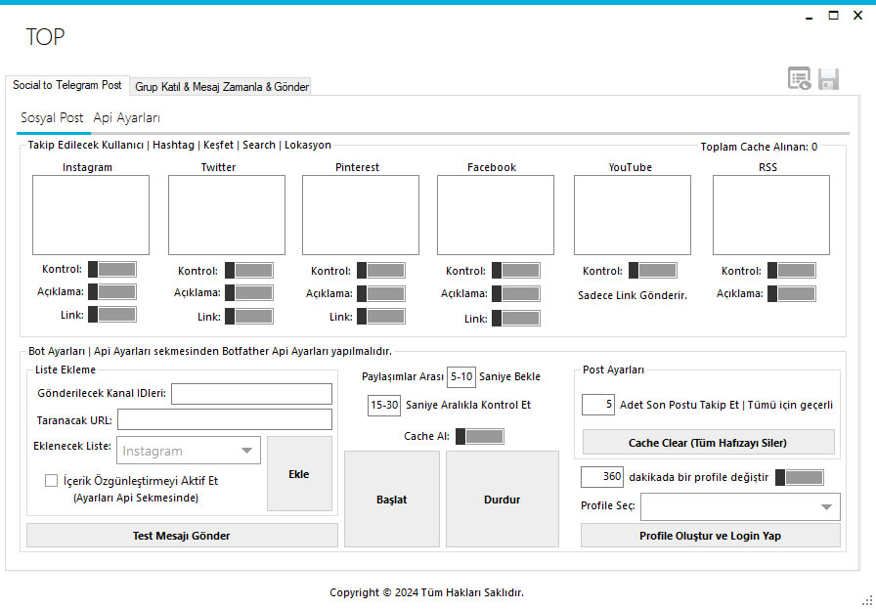Click 'Copyright © 2024 Tüm Hakları Saklıdır.' text
876x609 pixels.
427,592
